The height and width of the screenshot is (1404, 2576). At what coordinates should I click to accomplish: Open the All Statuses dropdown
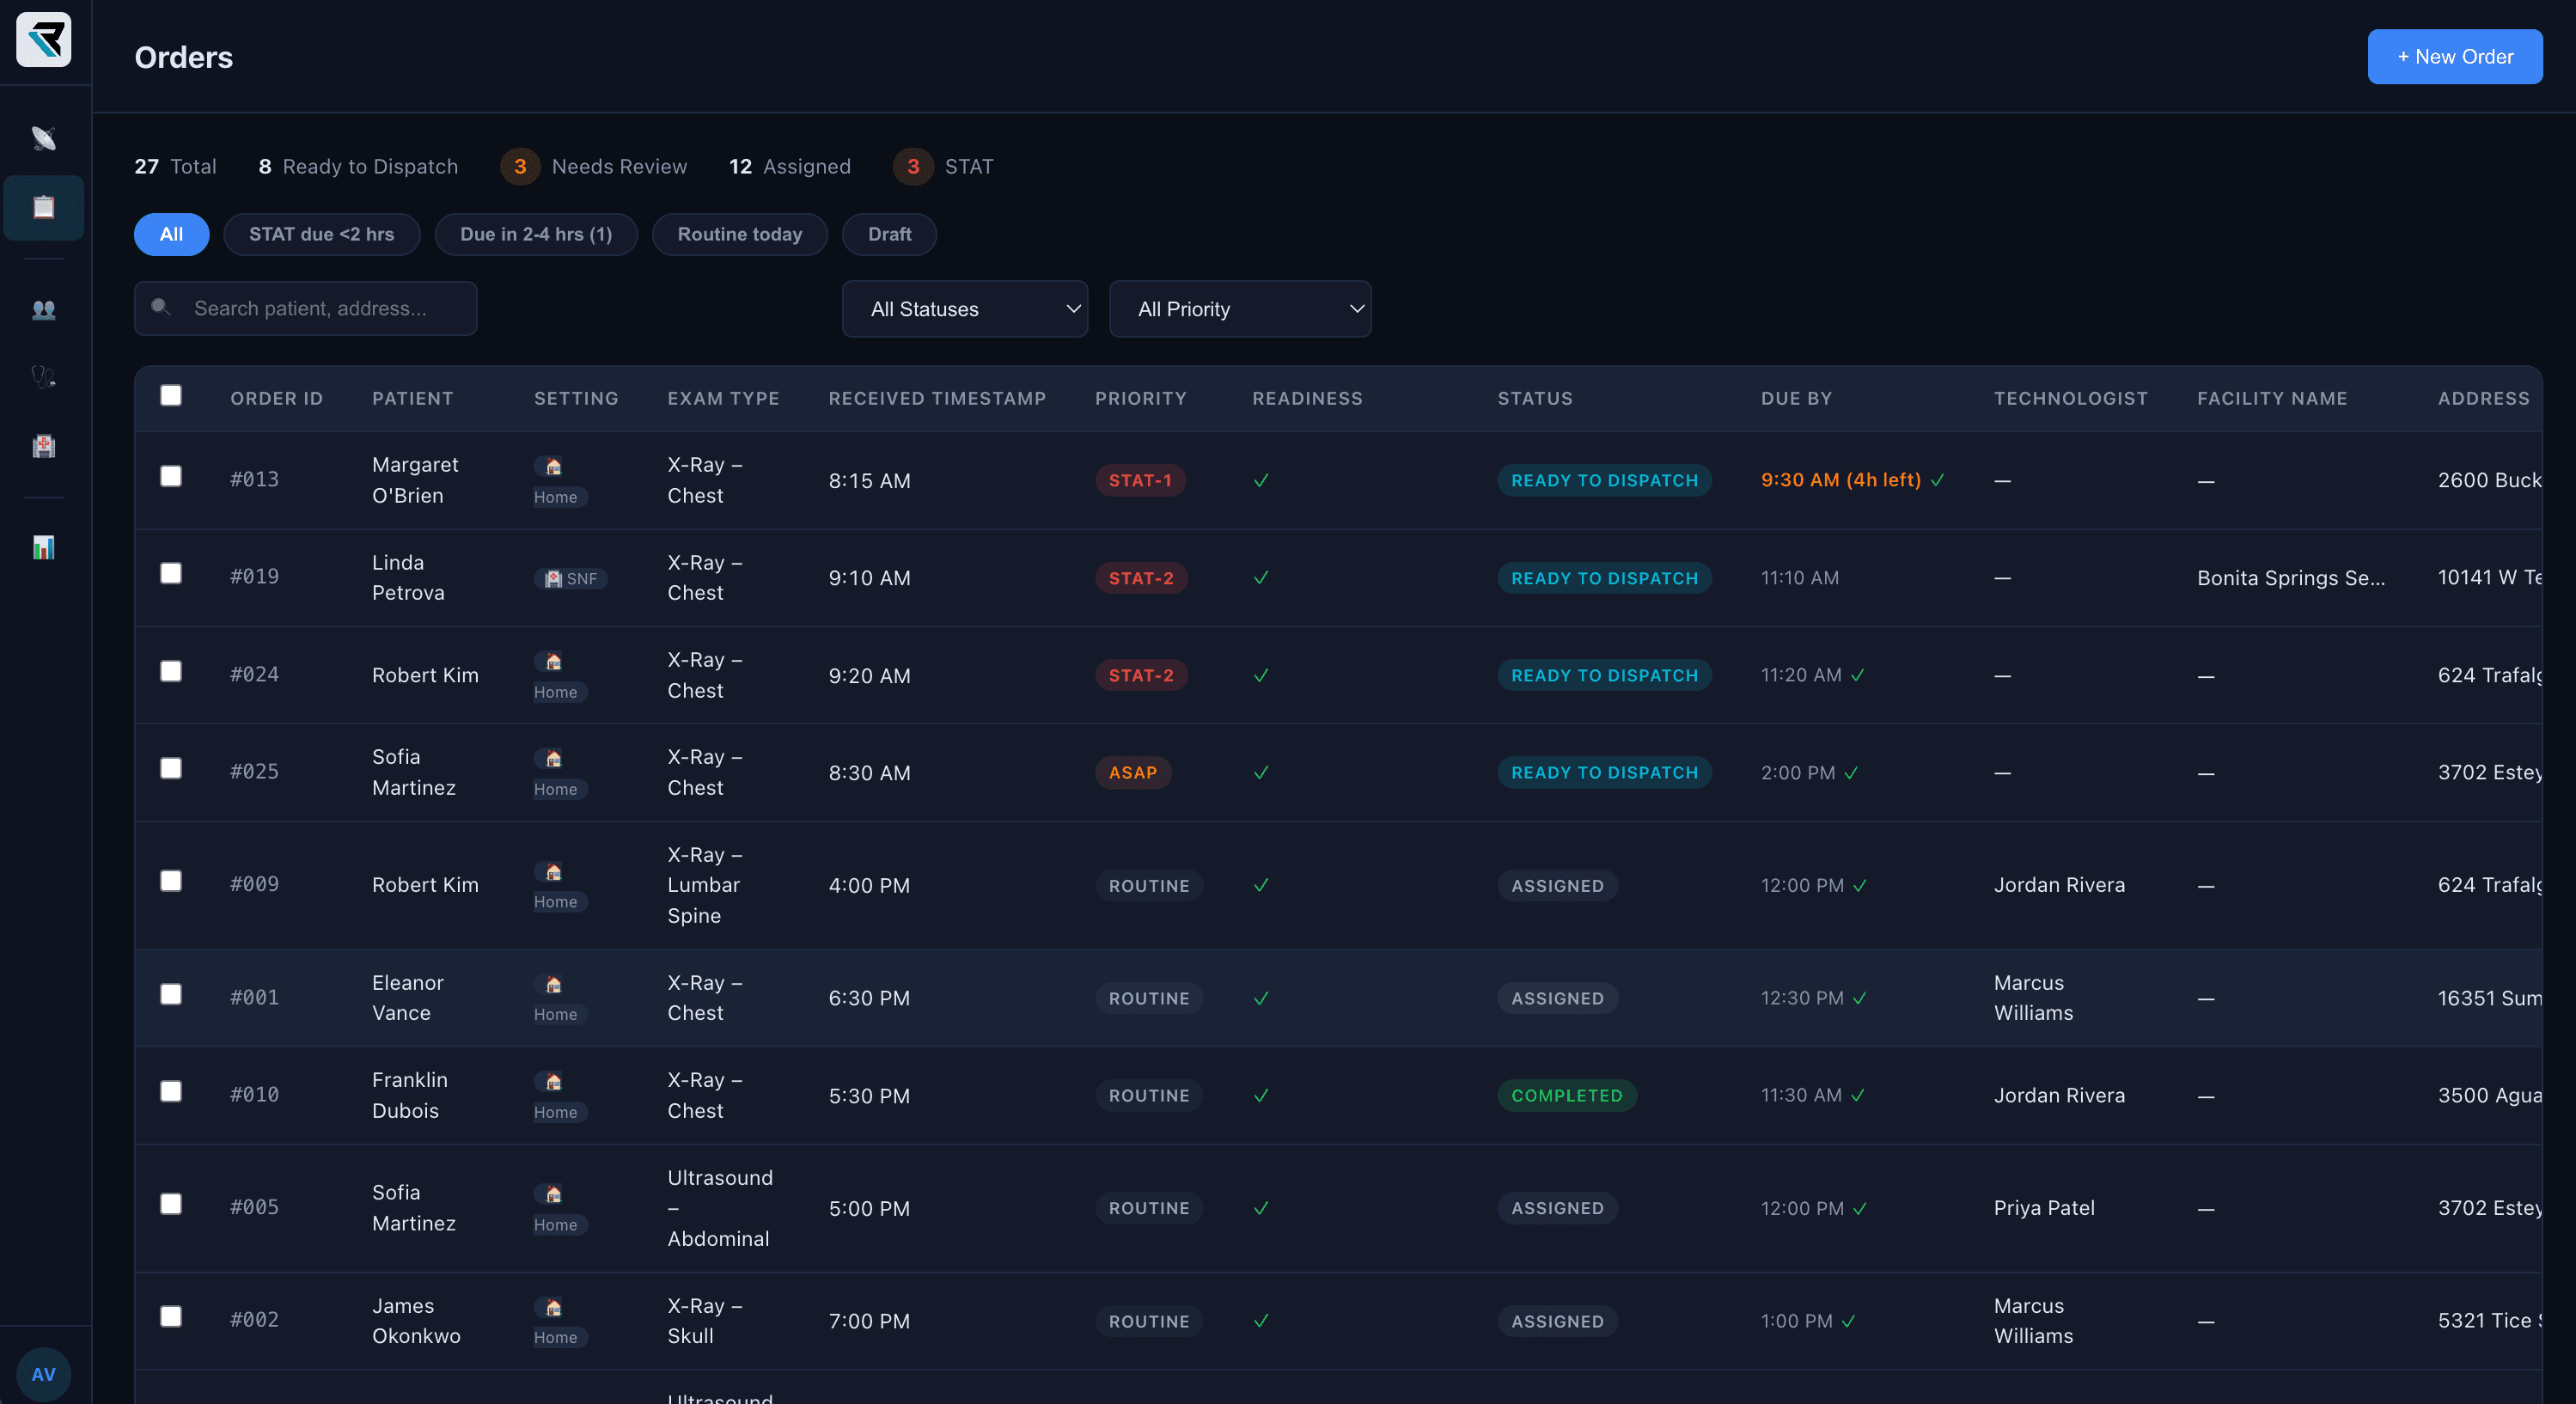tap(964, 309)
